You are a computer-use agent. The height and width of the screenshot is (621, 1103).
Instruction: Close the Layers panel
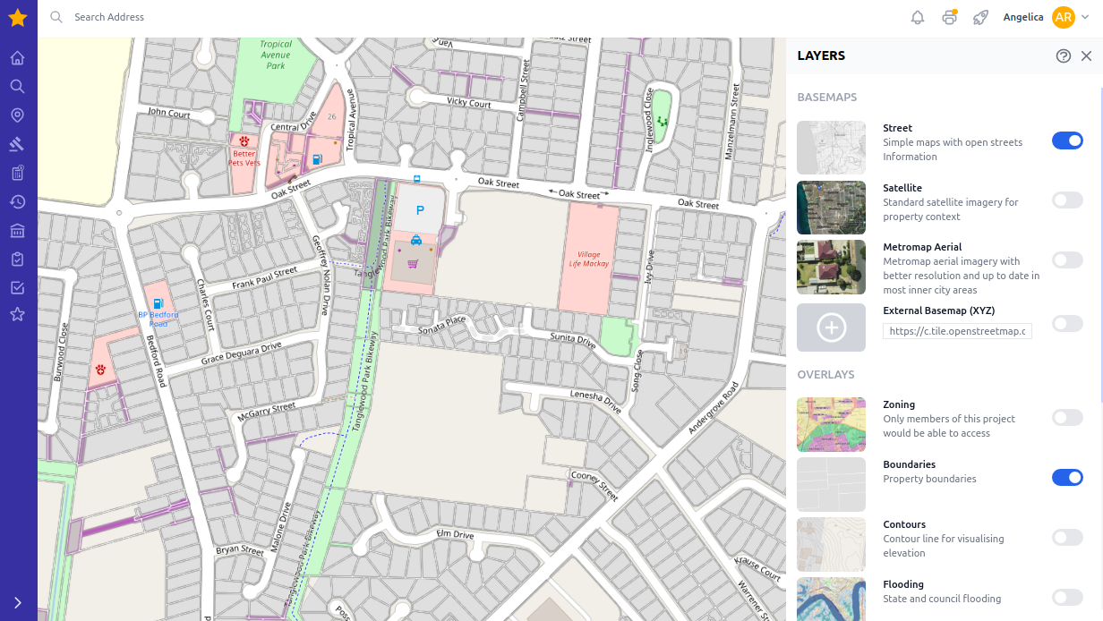(1086, 55)
